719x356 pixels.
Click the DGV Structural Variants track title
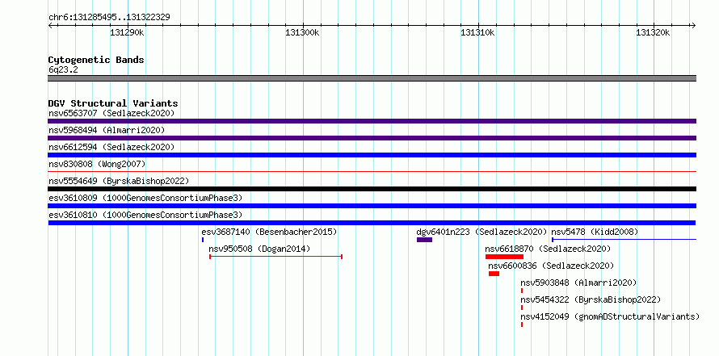pos(113,103)
